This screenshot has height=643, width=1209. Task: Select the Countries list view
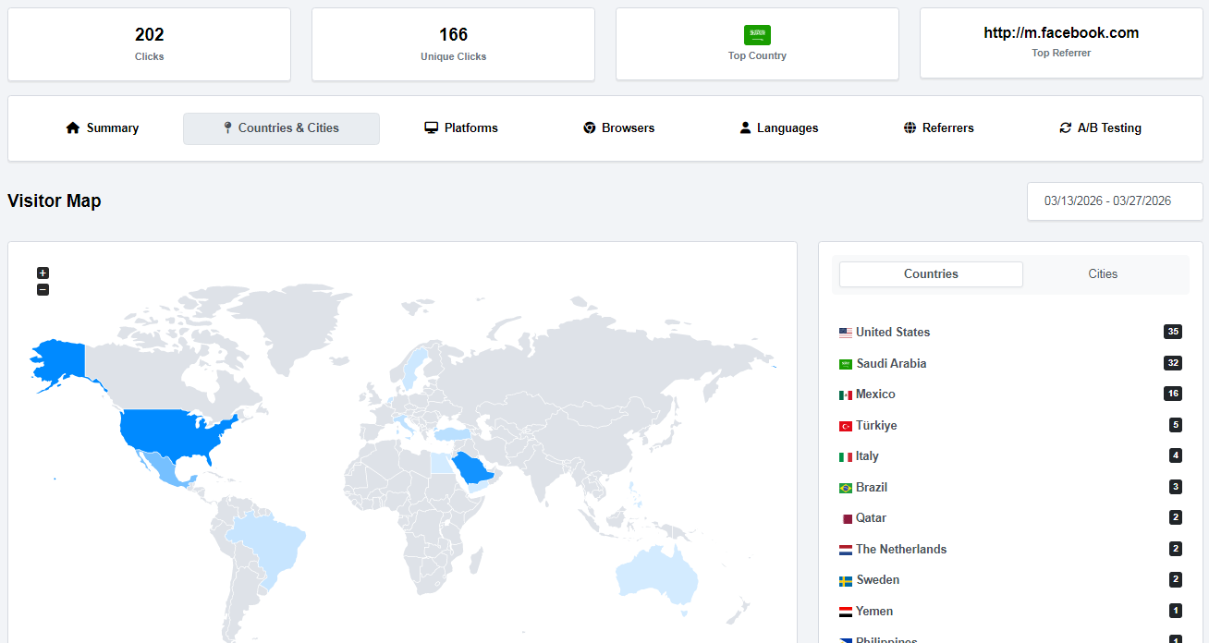[931, 274]
